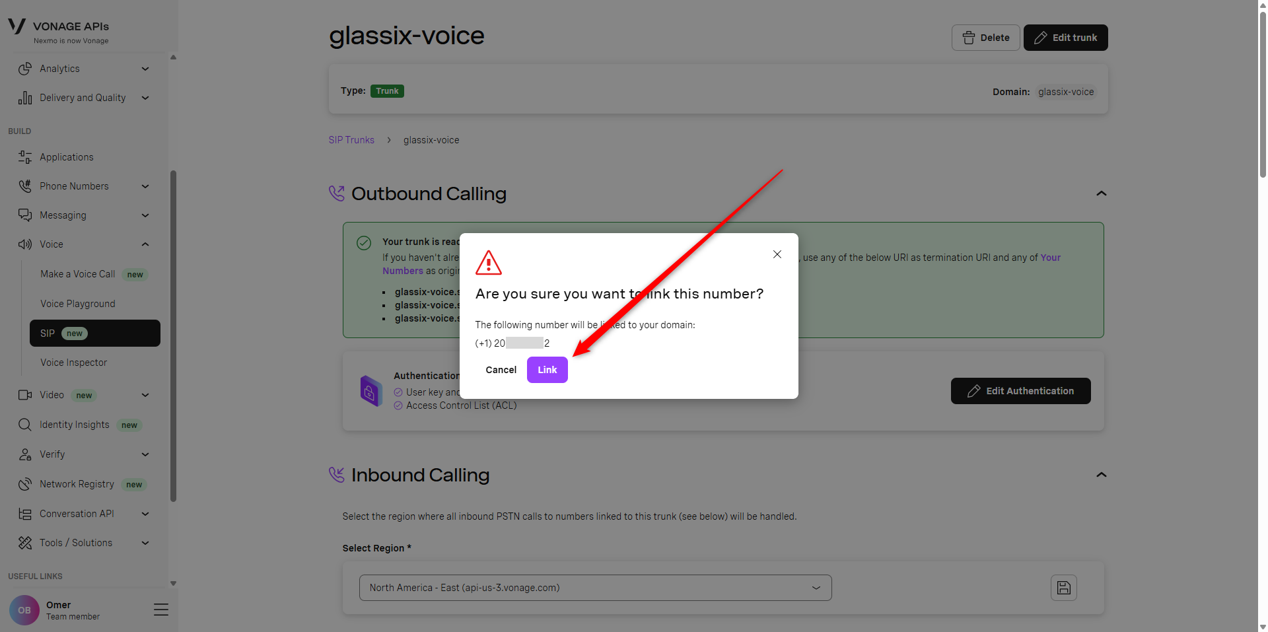Collapse the Outbound Calling section
This screenshot has width=1268, height=632.
click(1101, 193)
